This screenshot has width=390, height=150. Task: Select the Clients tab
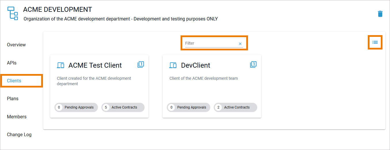(14, 81)
